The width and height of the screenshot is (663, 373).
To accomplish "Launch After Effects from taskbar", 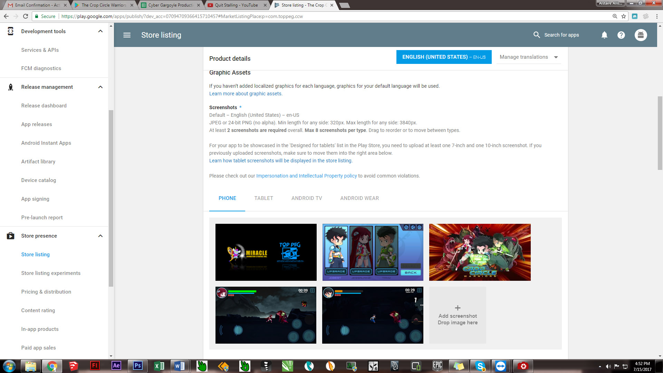I will (x=116, y=366).
